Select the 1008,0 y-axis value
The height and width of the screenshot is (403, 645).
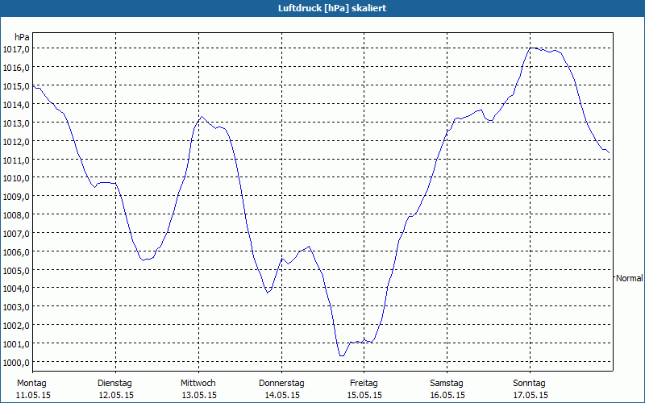click(x=16, y=215)
